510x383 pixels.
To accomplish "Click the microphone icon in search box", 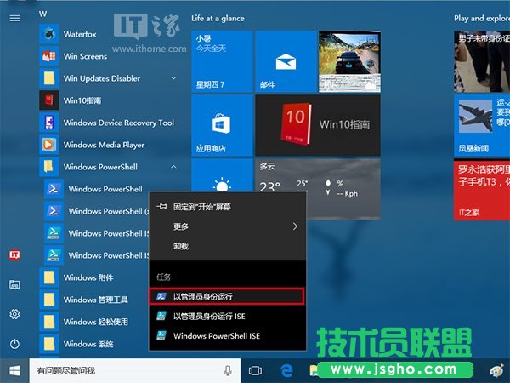I will tap(228, 370).
